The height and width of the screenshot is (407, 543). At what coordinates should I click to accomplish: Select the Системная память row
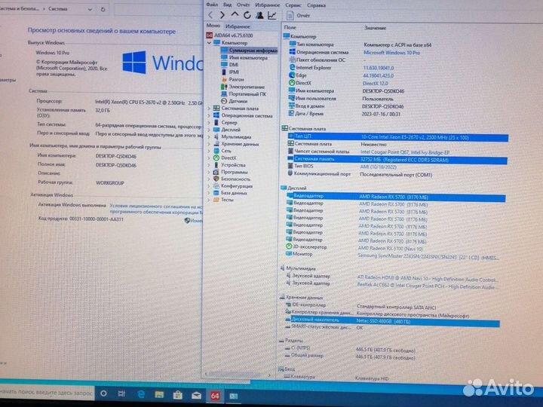[397, 160]
